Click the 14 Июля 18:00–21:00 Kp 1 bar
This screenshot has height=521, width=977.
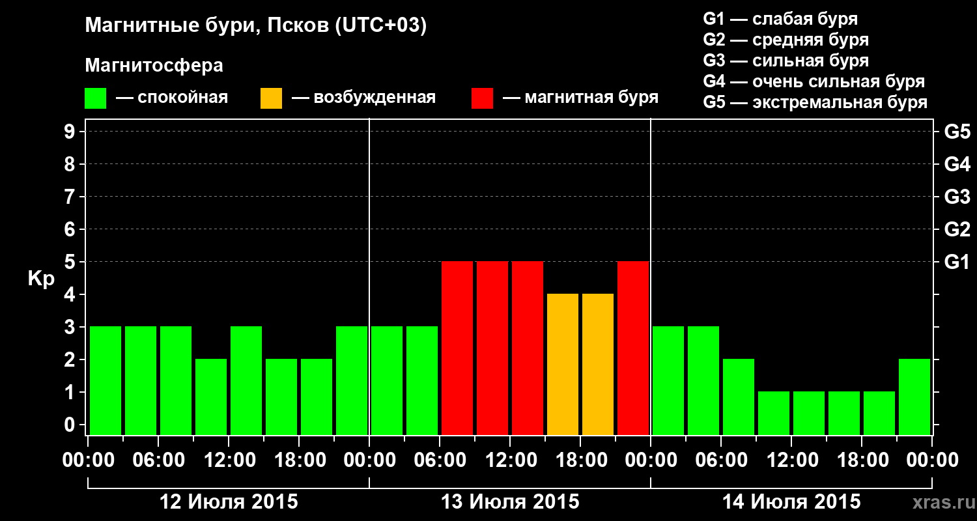tap(879, 413)
